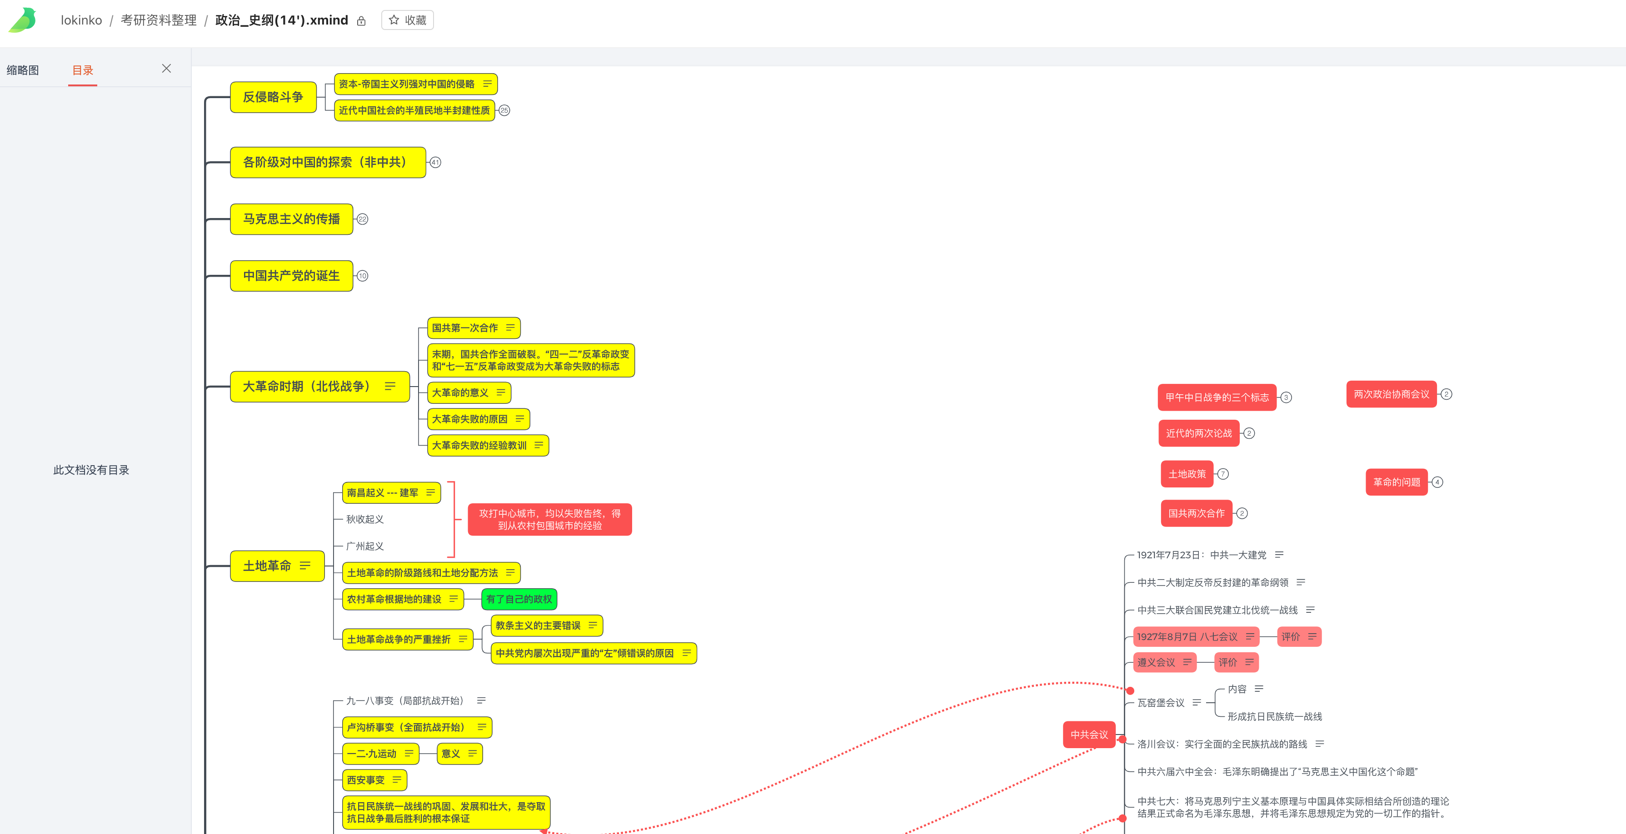Screen dimensions: 1626x834
Task: Expand the 25 children of 近代中国社会的半殖民地半封建性质
Action: click(504, 110)
